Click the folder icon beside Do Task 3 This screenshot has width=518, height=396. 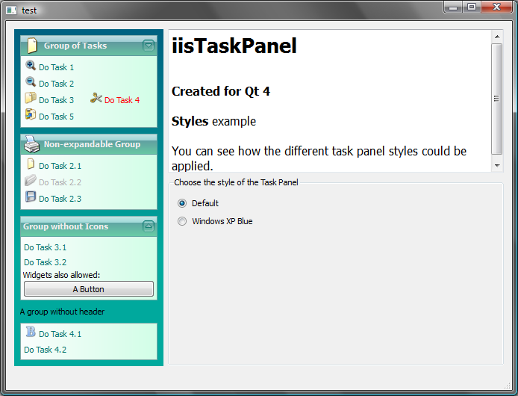coord(31,98)
